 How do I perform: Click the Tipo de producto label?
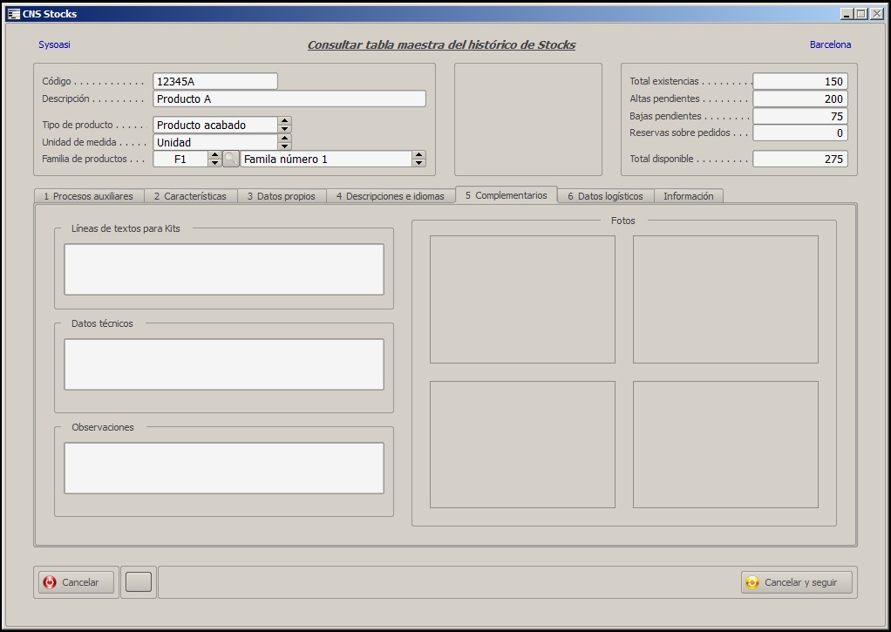coord(78,125)
